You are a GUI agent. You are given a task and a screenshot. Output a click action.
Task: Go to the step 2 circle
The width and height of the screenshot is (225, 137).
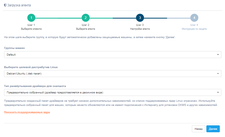tap(85, 18)
